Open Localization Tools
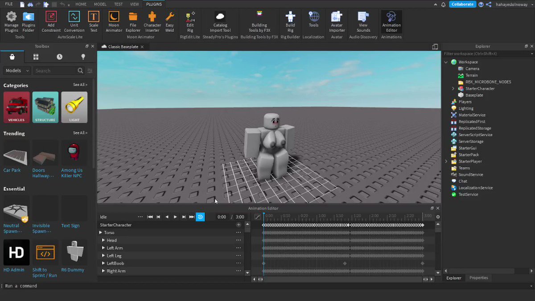The image size is (535, 301). [314, 20]
